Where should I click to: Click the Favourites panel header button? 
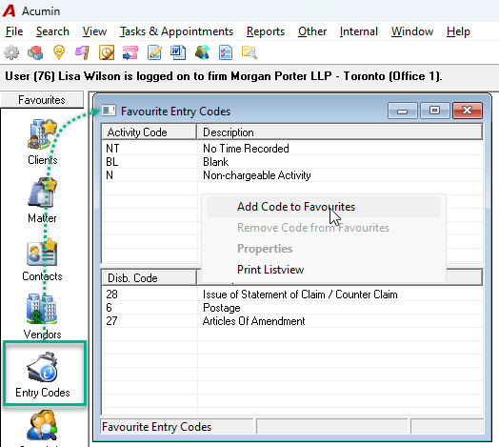42,100
